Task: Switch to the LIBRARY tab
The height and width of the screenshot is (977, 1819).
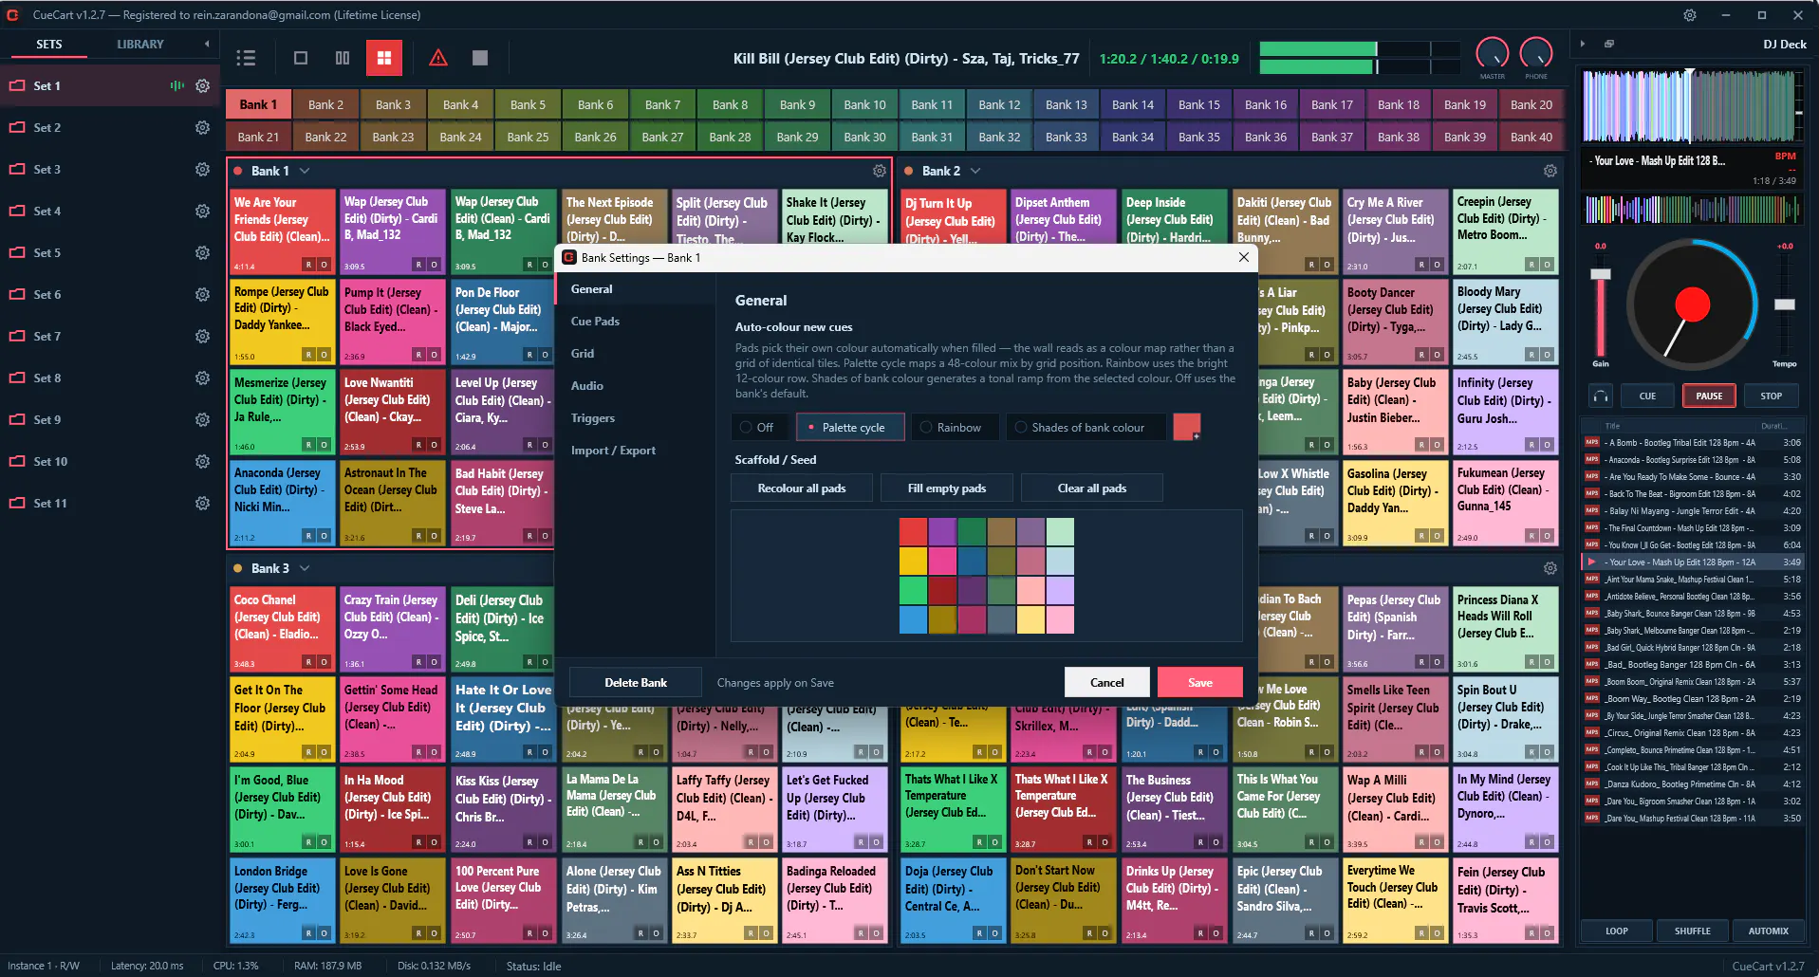Action: (x=140, y=45)
